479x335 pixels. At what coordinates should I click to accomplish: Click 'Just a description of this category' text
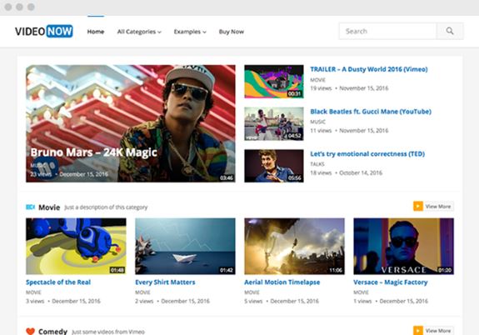[x=106, y=207]
